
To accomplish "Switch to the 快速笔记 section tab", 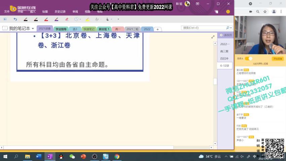I will tap(89, 29).
